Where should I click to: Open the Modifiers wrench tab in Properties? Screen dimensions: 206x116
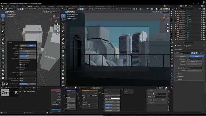click(172, 73)
